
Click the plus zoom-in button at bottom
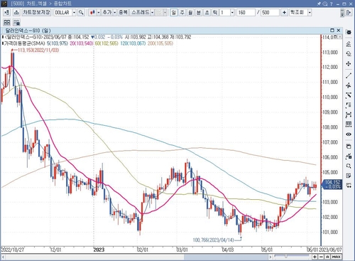(x=315, y=257)
